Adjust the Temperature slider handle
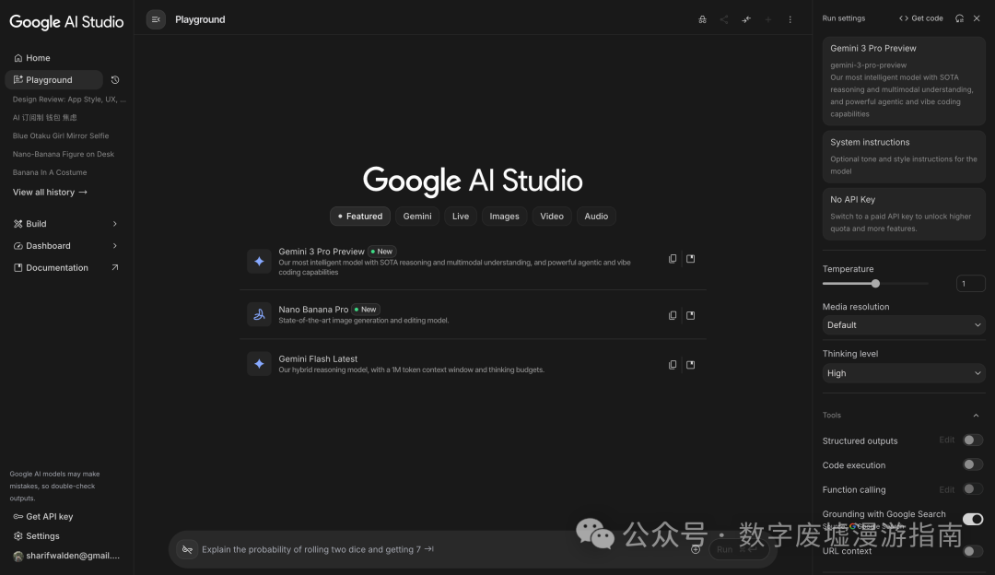The height and width of the screenshot is (575, 995). click(x=876, y=284)
